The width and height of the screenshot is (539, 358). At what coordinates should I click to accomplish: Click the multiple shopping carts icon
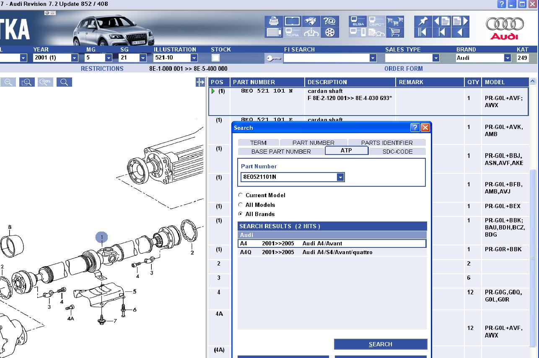coord(395,21)
